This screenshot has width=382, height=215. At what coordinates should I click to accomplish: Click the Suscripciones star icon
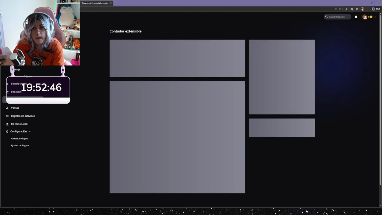7,84
